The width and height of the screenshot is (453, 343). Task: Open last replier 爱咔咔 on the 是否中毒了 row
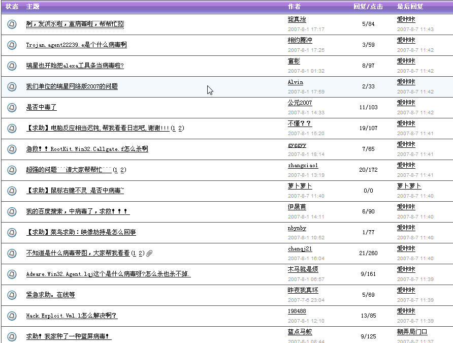pyautogui.click(x=406, y=103)
